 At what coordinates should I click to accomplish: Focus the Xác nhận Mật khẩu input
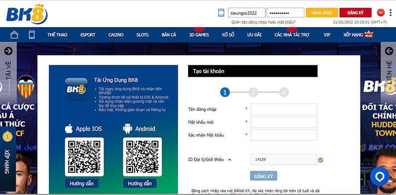click(284, 135)
